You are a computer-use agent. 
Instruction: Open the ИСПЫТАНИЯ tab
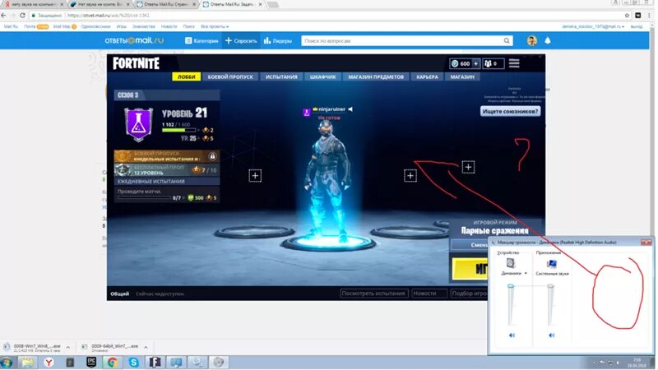(281, 76)
